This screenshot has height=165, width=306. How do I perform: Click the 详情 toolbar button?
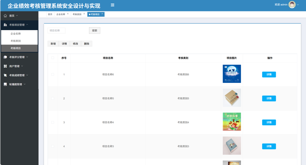click(64, 44)
